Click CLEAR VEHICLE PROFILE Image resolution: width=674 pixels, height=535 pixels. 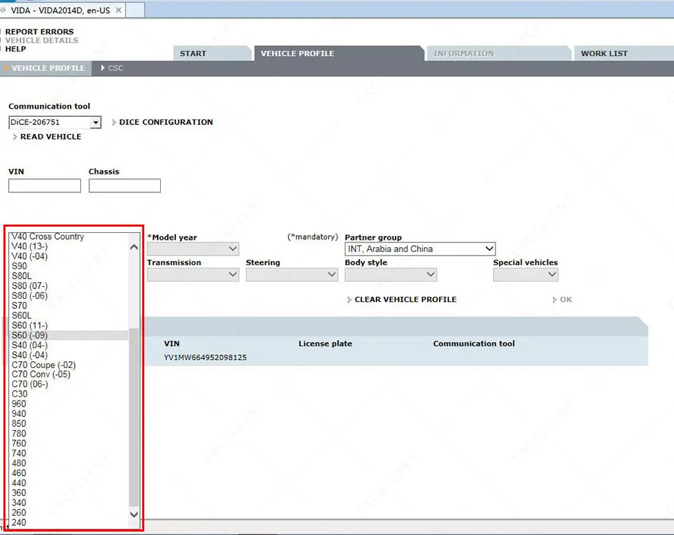[405, 299]
